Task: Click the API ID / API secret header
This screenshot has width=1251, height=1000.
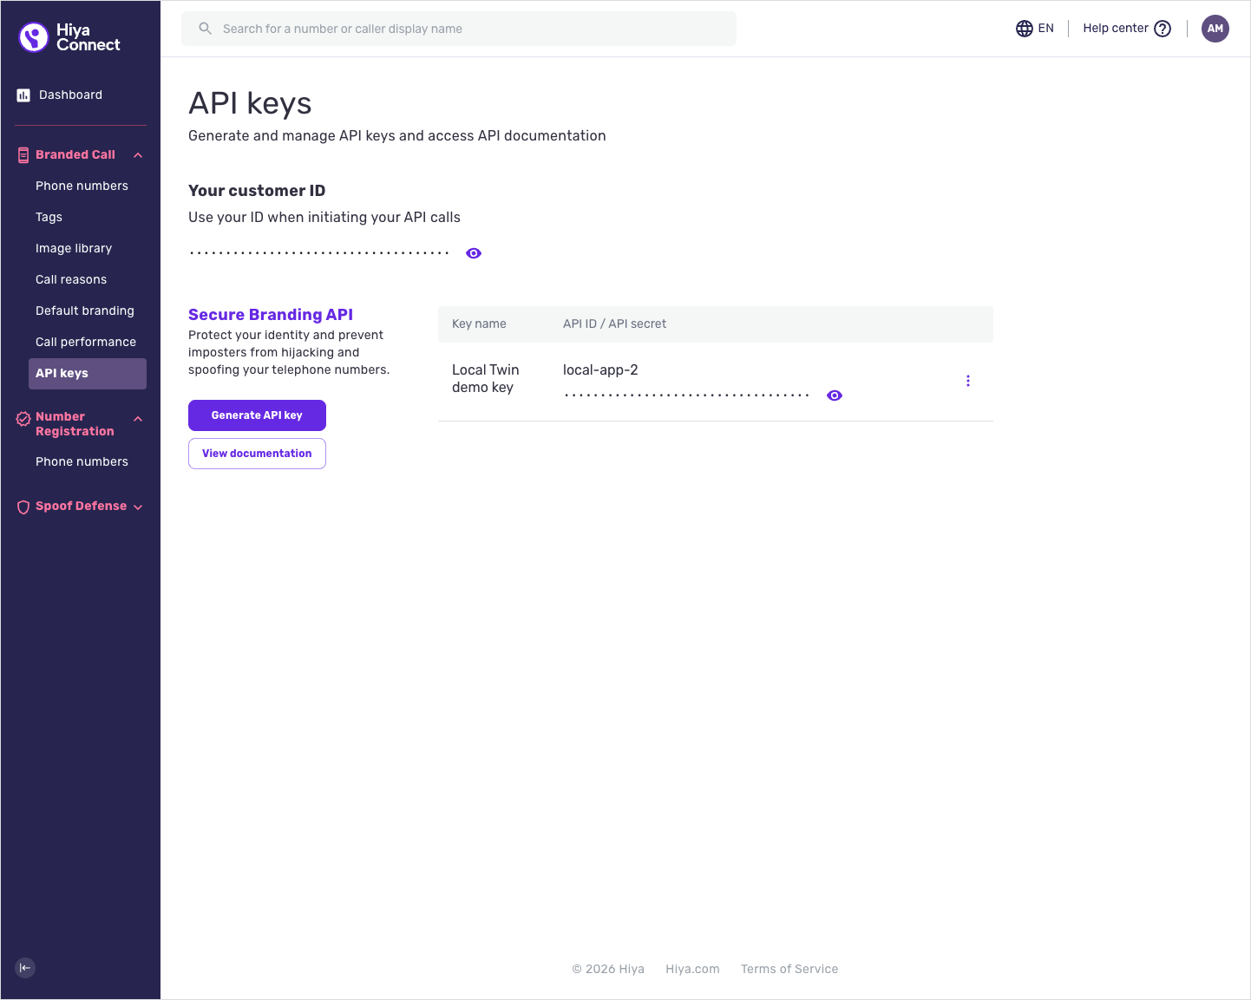Action: coord(614,324)
